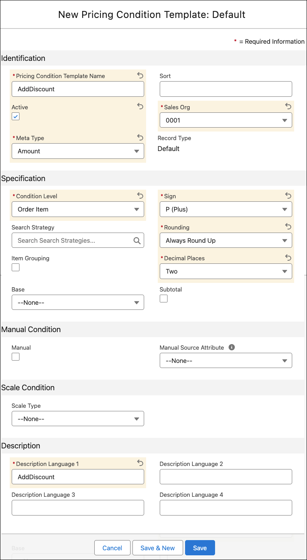The height and width of the screenshot is (560, 307).
Task: Click the dialog title New Pricing Condition Template
Action: (152, 15)
